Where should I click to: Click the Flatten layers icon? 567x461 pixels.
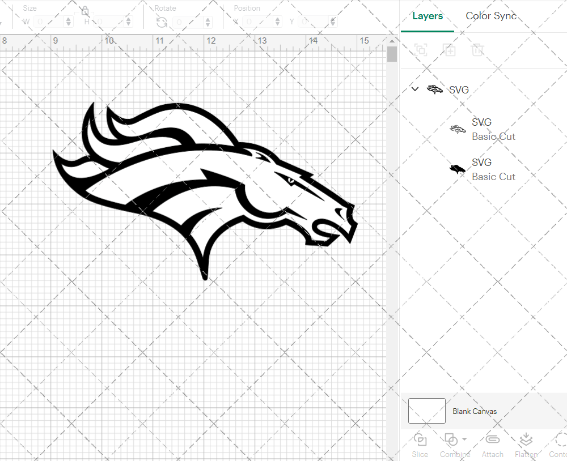click(526, 440)
